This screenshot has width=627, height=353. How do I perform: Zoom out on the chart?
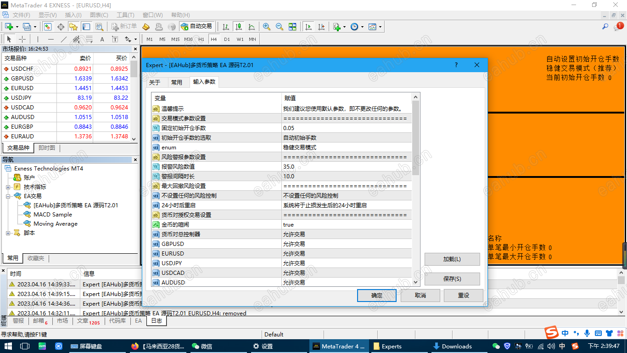pos(280,27)
